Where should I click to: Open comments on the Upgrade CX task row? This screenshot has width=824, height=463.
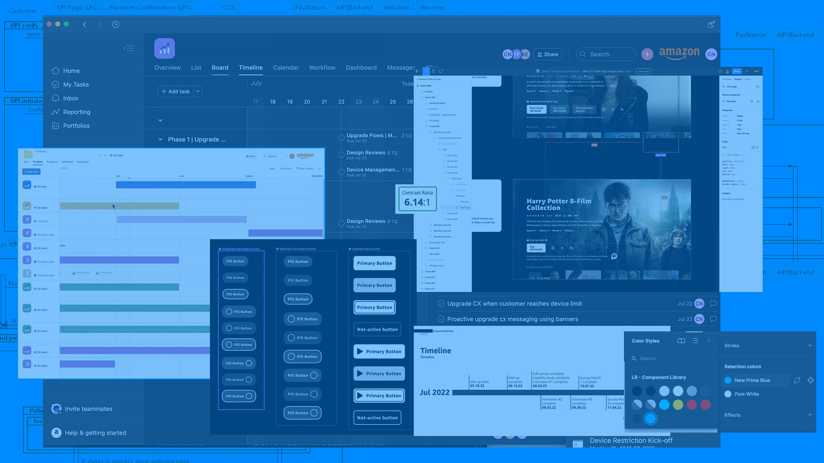713,304
